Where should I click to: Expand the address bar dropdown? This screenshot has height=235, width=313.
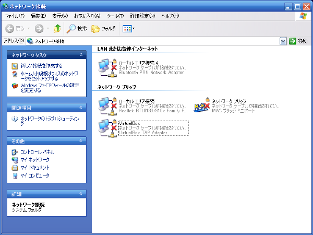pos(283,41)
